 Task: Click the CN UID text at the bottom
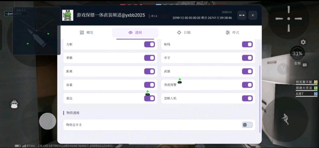[x=75, y=146]
